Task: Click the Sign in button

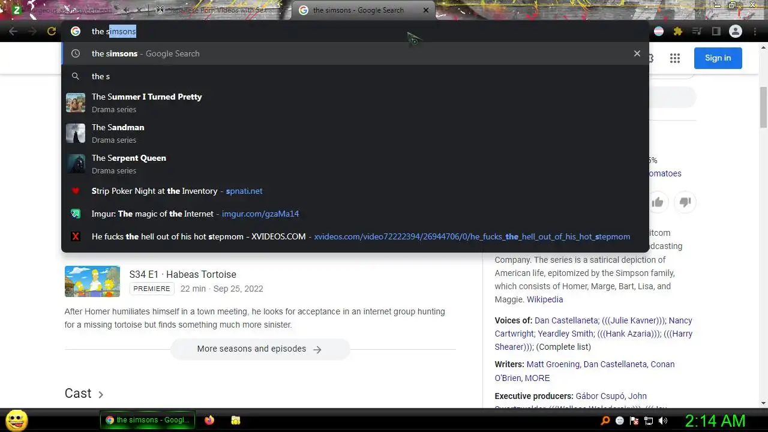Action: coord(718,58)
